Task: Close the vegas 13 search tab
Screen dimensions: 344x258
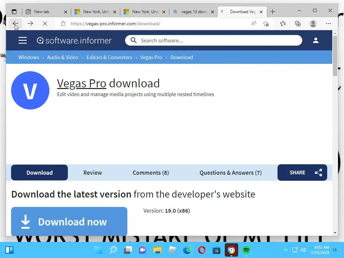Action: coord(212,12)
